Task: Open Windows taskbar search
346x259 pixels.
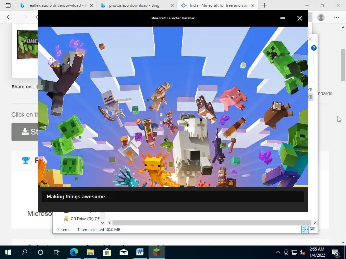Action: 24,252
